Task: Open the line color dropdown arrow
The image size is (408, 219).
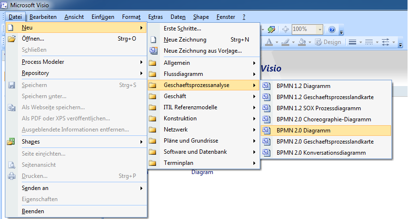Action: [x=293, y=42]
